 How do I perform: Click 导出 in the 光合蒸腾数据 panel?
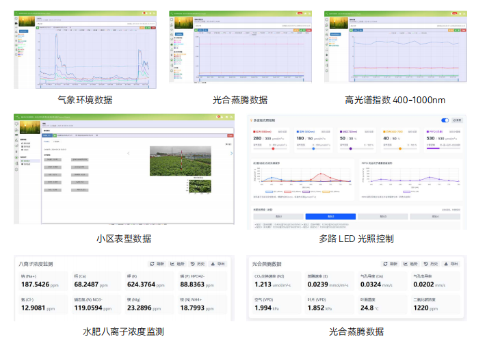tap(453, 264)
